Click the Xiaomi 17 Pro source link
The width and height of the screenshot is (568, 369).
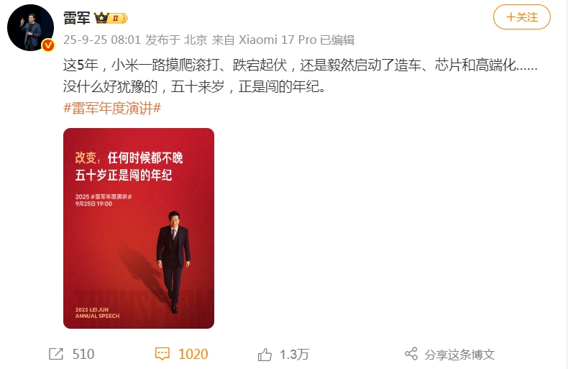tap(278, 40)
